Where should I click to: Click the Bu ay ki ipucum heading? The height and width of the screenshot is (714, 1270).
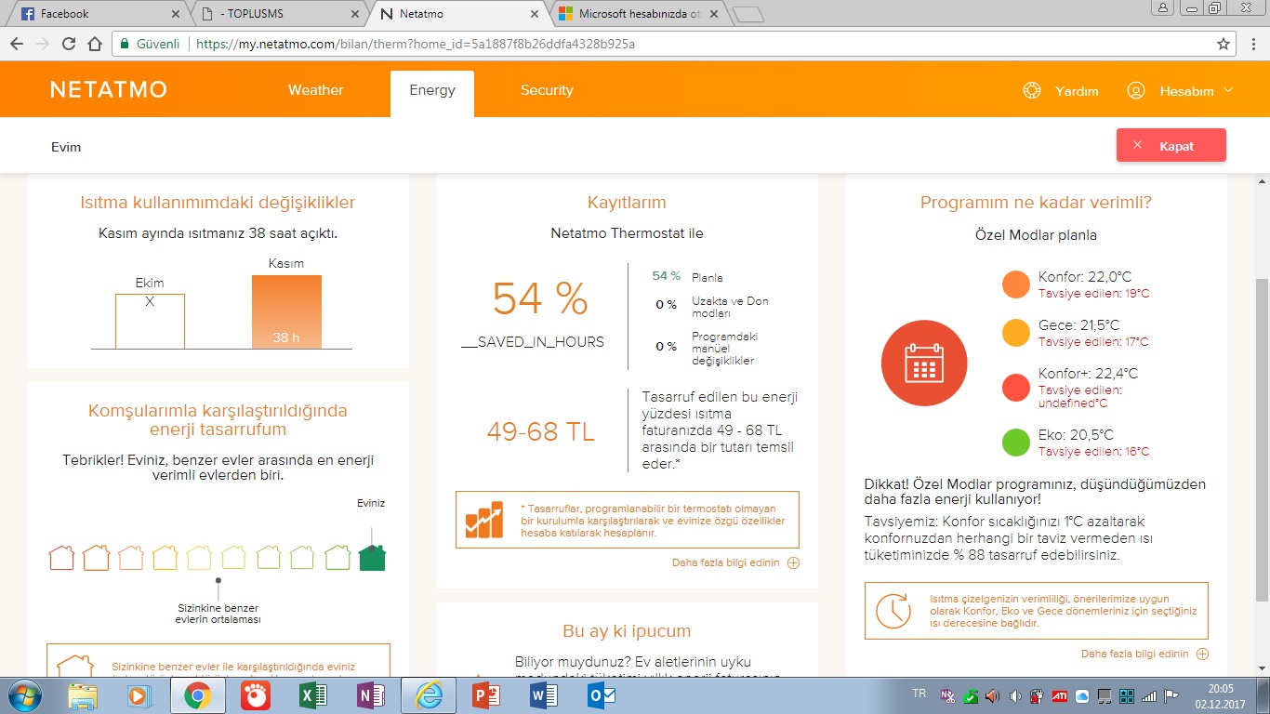coord(627,631)
